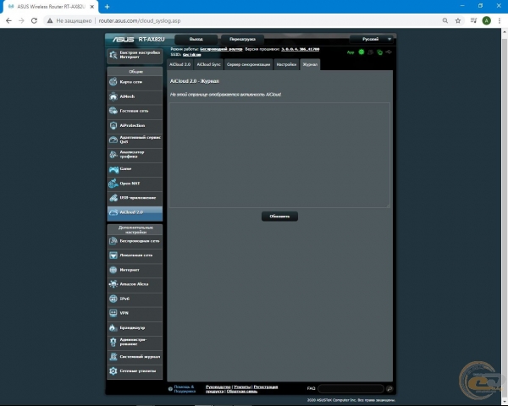Image resolution: width=508 pixels, height=406 pixels.
Task: Click the FAQ search magnifier icon
Action: 389,389
